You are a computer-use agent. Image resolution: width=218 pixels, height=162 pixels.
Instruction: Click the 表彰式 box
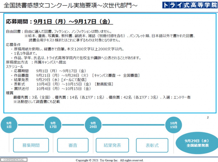coord(152,145)
